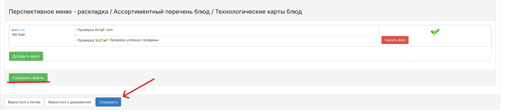
Task: Go back via Вернуться к лотам
Action: [24, 102]
